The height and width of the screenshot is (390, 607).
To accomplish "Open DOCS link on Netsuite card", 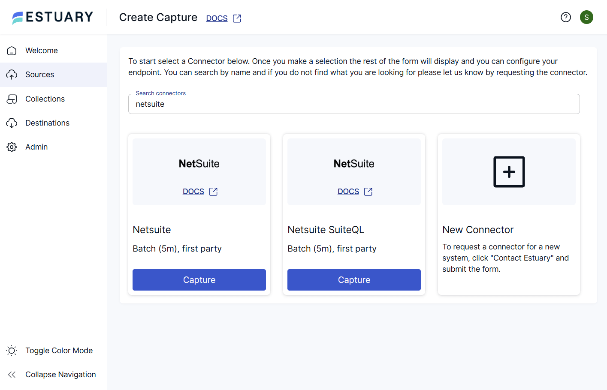I will (193, 192).
